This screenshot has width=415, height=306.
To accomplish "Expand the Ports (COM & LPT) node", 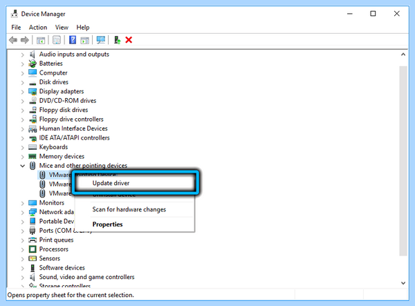I will pos(23,231).
